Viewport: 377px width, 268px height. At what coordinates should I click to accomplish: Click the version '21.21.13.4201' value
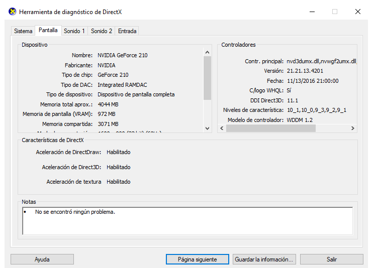tap(305, 71)
